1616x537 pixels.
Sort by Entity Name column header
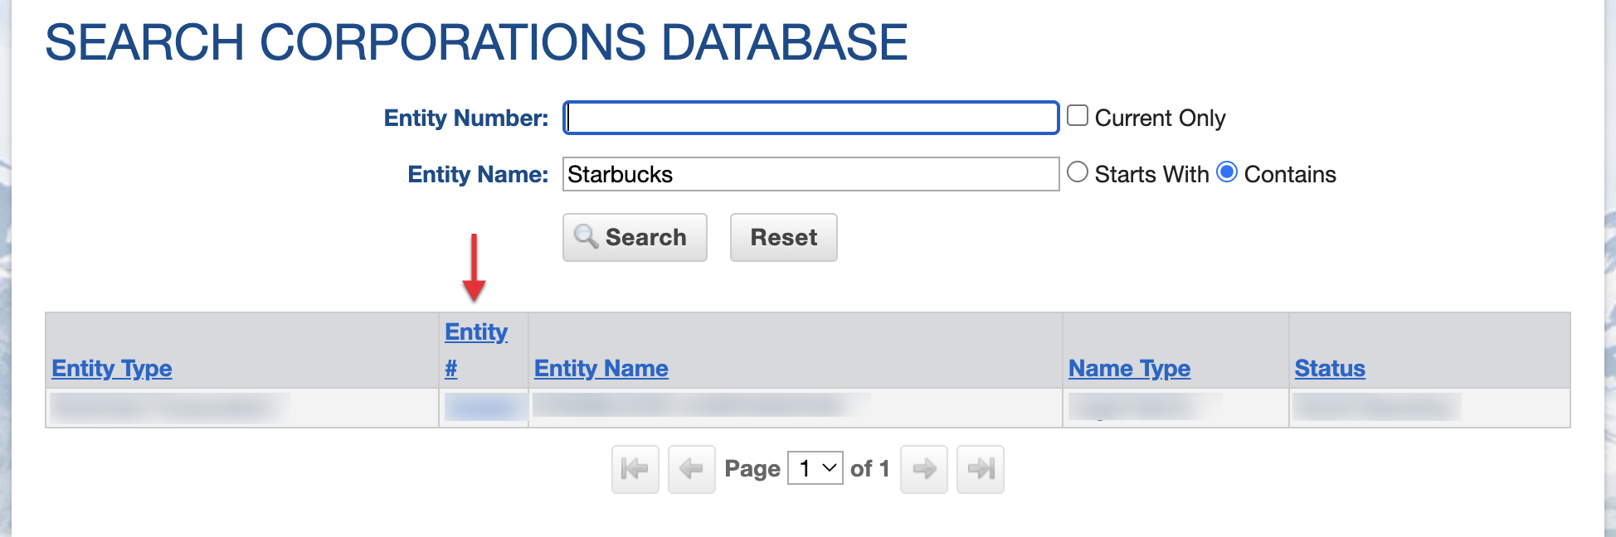601,368
